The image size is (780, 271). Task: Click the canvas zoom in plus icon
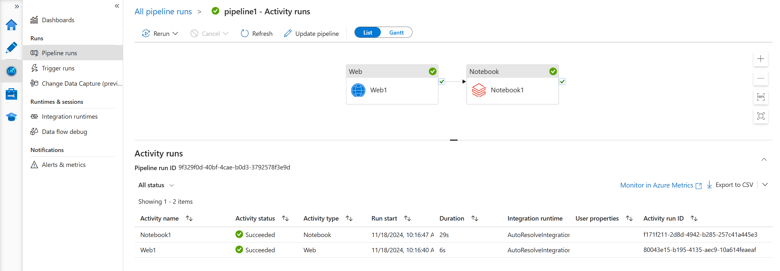(760, 59)
